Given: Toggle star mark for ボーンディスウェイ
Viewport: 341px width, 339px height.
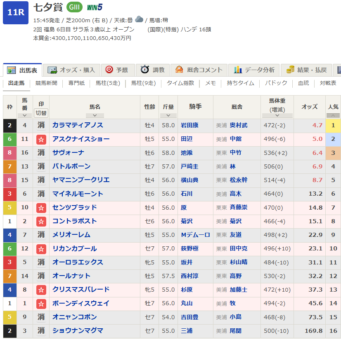Looking at the screenshot, I should (x=41, y=304).
